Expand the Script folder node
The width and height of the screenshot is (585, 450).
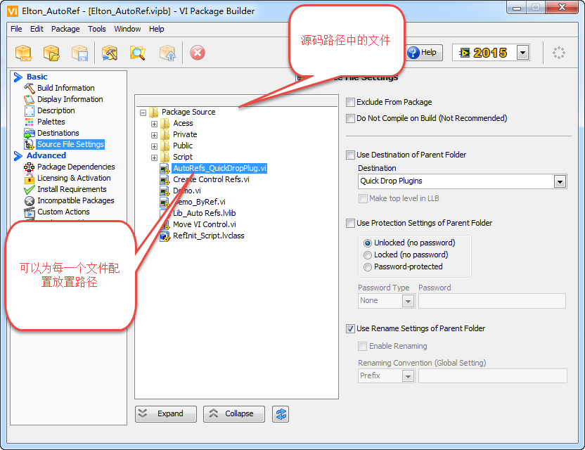pyautogui.click(x=154, y=157)
